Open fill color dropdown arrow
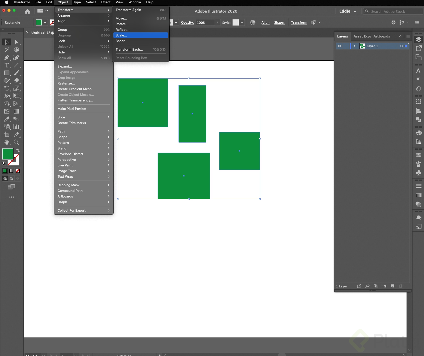Viewport: 424px width, 356px height. [x=45, y=22]
